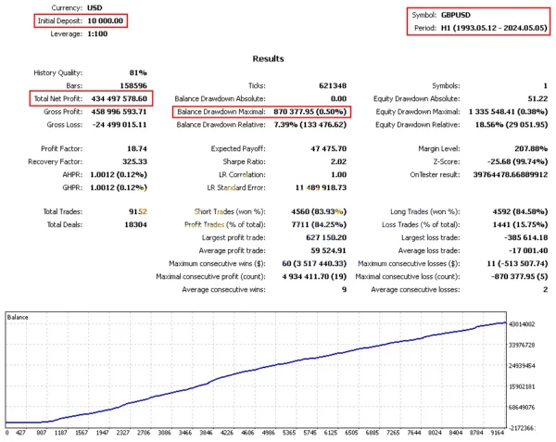Click the Ticks value 621348

pos(331,84)
